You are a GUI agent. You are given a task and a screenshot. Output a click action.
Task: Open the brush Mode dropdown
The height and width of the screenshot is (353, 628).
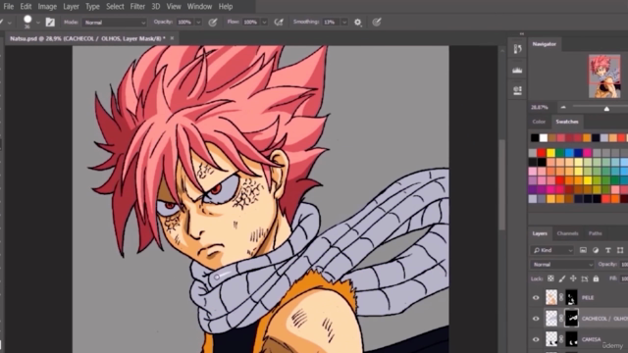pyautogui.click(x=115, y=23)
